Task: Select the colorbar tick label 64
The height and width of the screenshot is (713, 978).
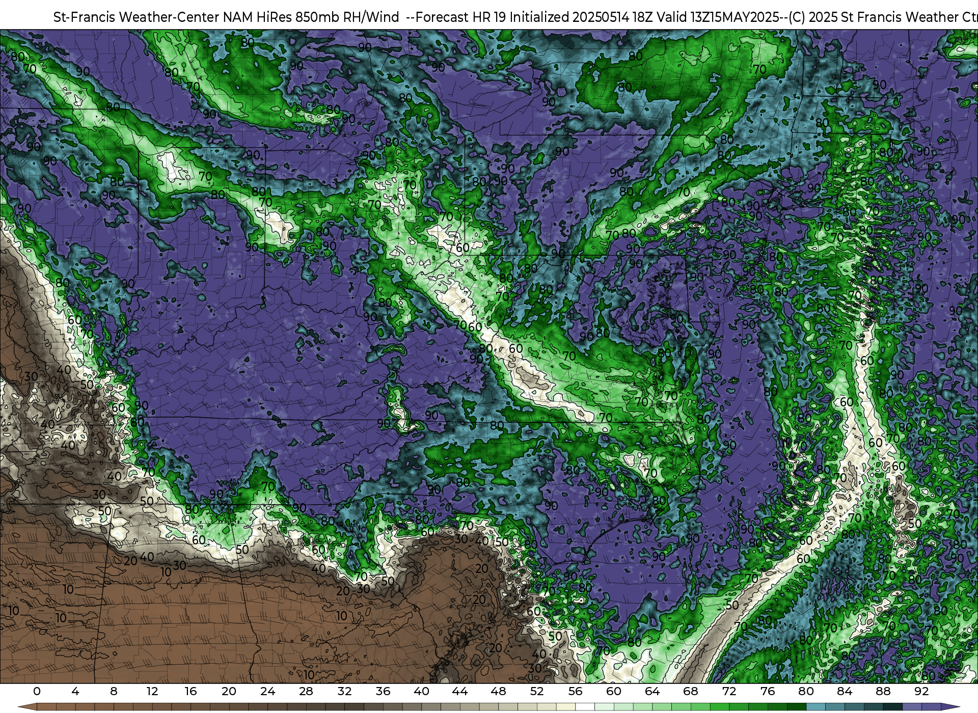Action: pyautogui.click(x=652, y=691)
